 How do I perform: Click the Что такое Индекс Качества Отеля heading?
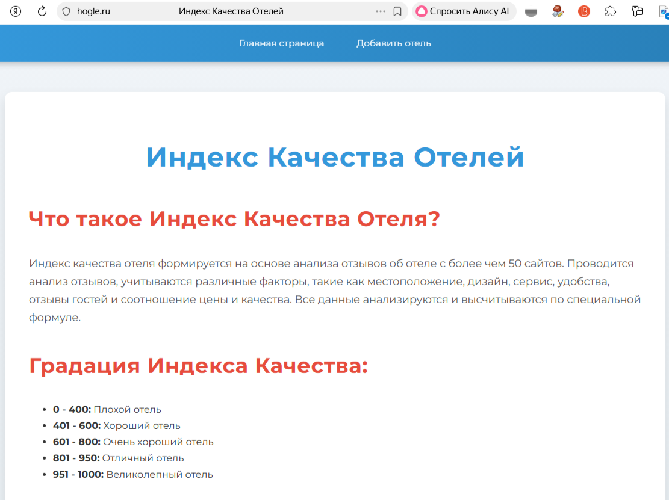coord(234,219)
